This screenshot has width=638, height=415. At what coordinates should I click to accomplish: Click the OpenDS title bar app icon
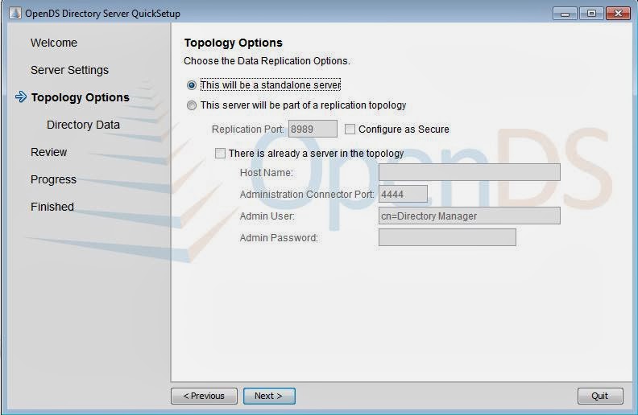coord(15,13)
